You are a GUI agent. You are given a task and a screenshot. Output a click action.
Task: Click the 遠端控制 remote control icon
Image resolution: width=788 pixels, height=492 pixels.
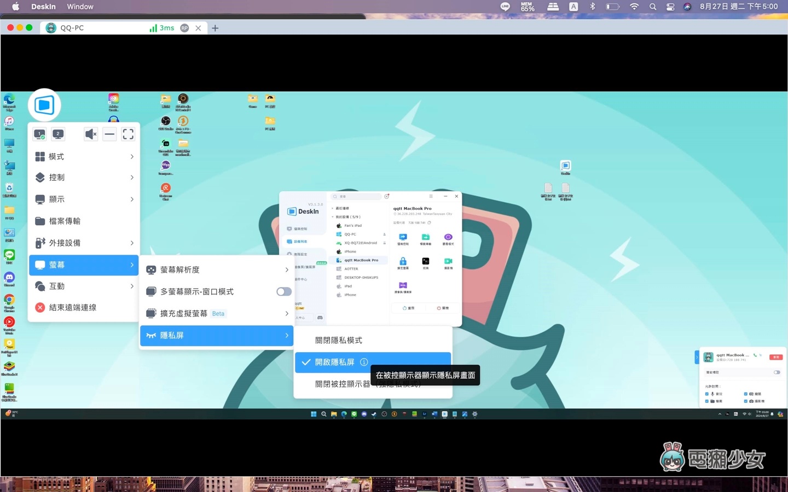pyautogui.click(x=403, y=237)
